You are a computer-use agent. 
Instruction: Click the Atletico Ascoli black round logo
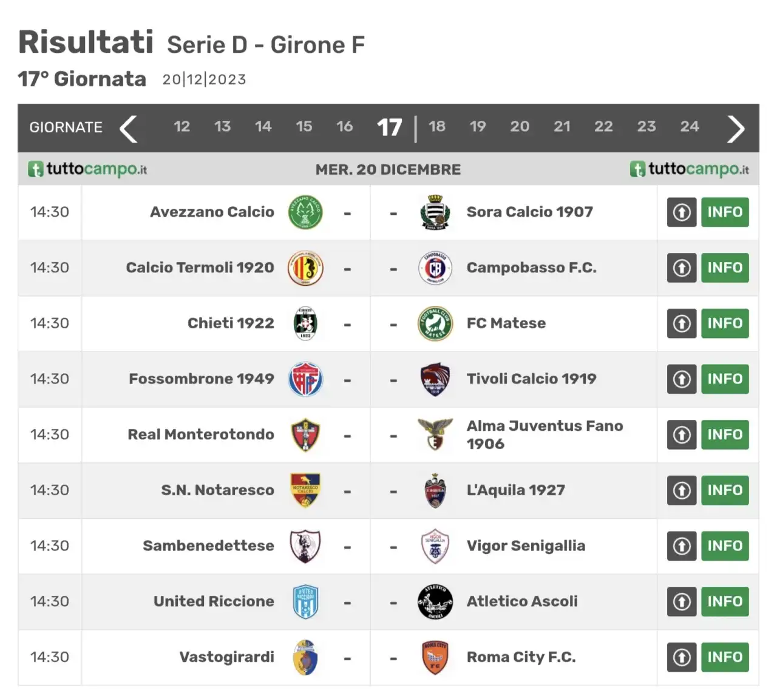[x=435, y=602]
